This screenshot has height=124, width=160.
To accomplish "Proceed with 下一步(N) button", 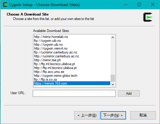I will click(113, 115).
